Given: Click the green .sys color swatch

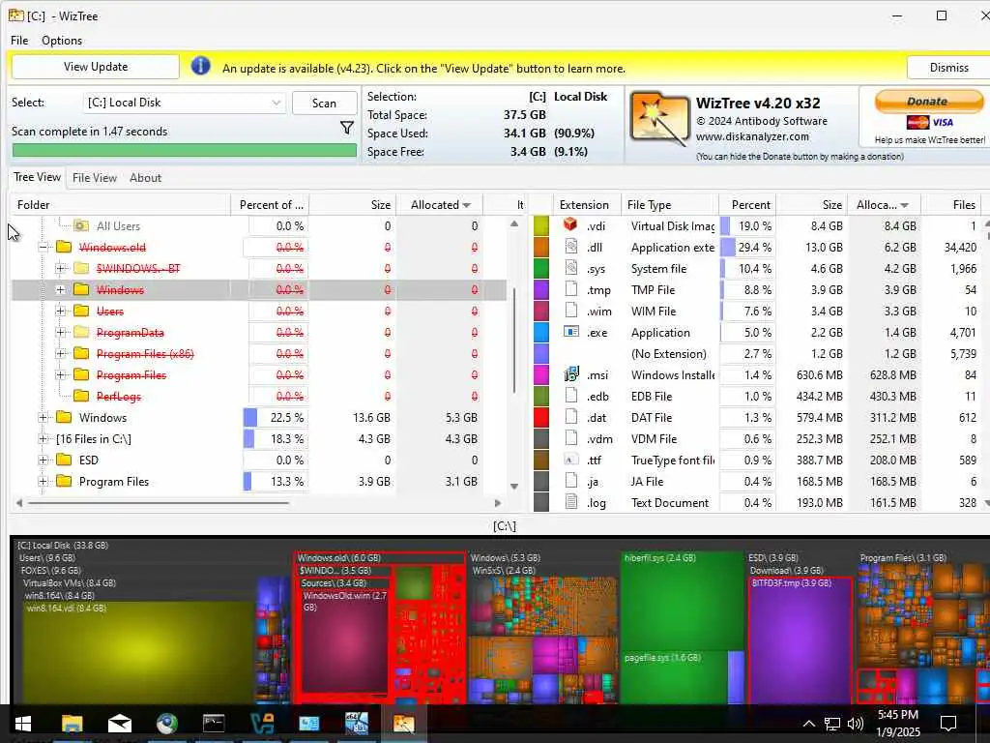Looking at the screenshot, I should coord(541,268).
